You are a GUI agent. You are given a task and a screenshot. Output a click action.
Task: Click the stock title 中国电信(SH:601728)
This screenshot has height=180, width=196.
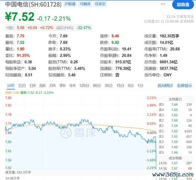(x=33, y=4)
